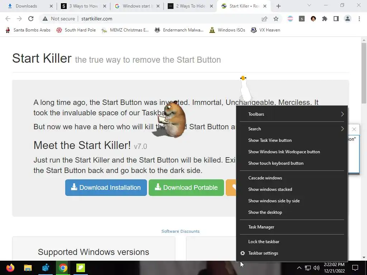Open Firefox from the taskbar

click(x=10, y=268)
